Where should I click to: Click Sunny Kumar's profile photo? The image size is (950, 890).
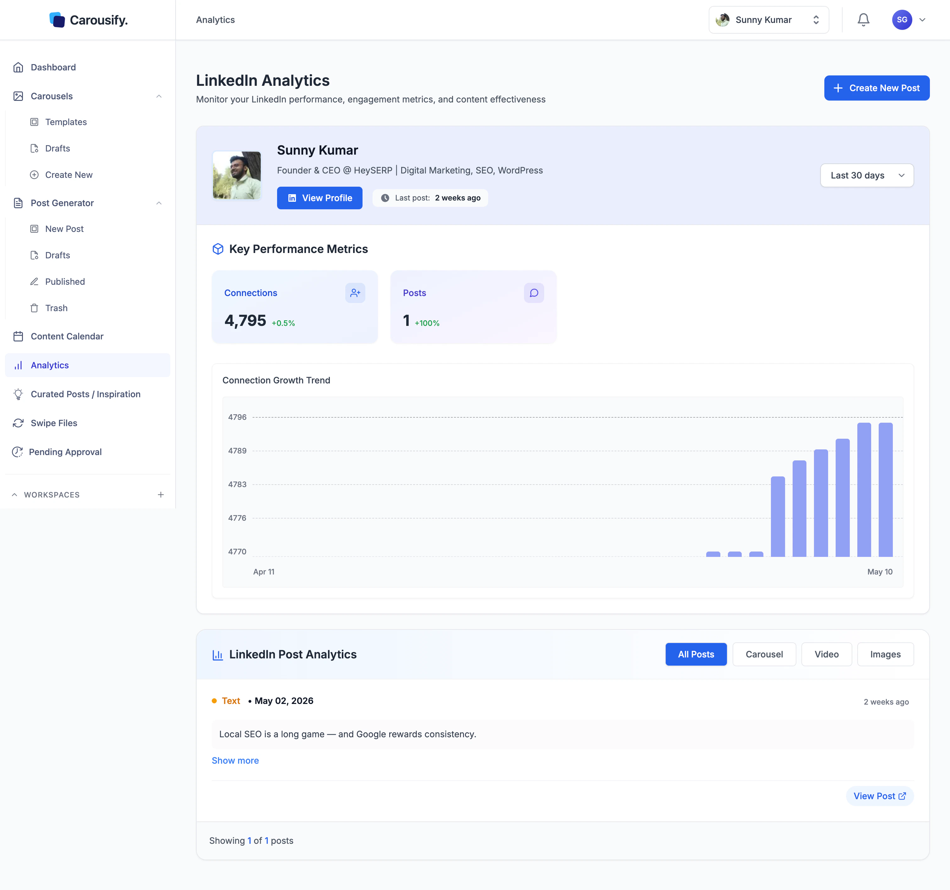point(237,175)
